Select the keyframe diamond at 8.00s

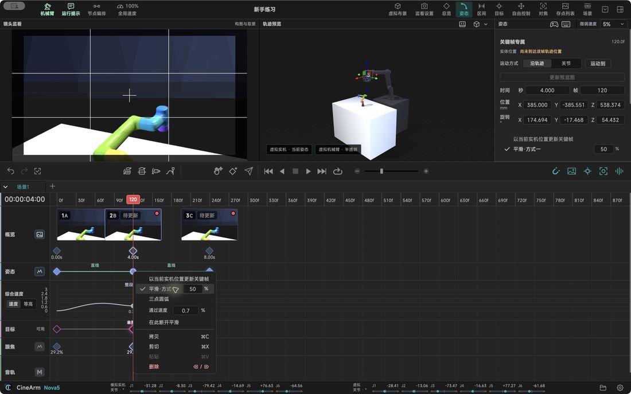coord(209,251)
